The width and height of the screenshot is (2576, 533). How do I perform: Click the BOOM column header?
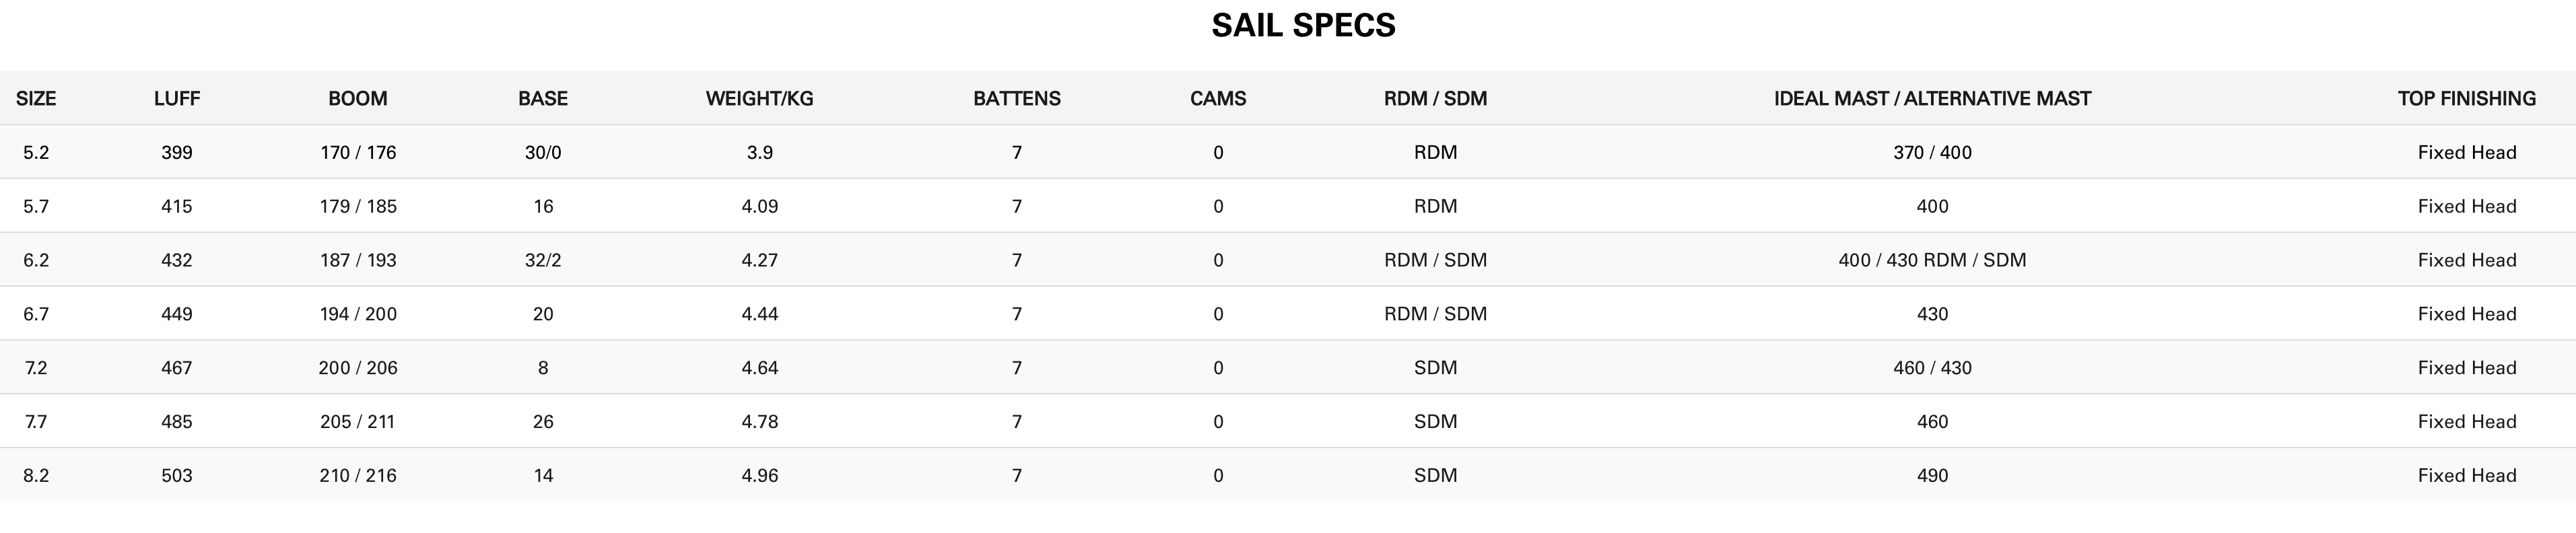358,98
